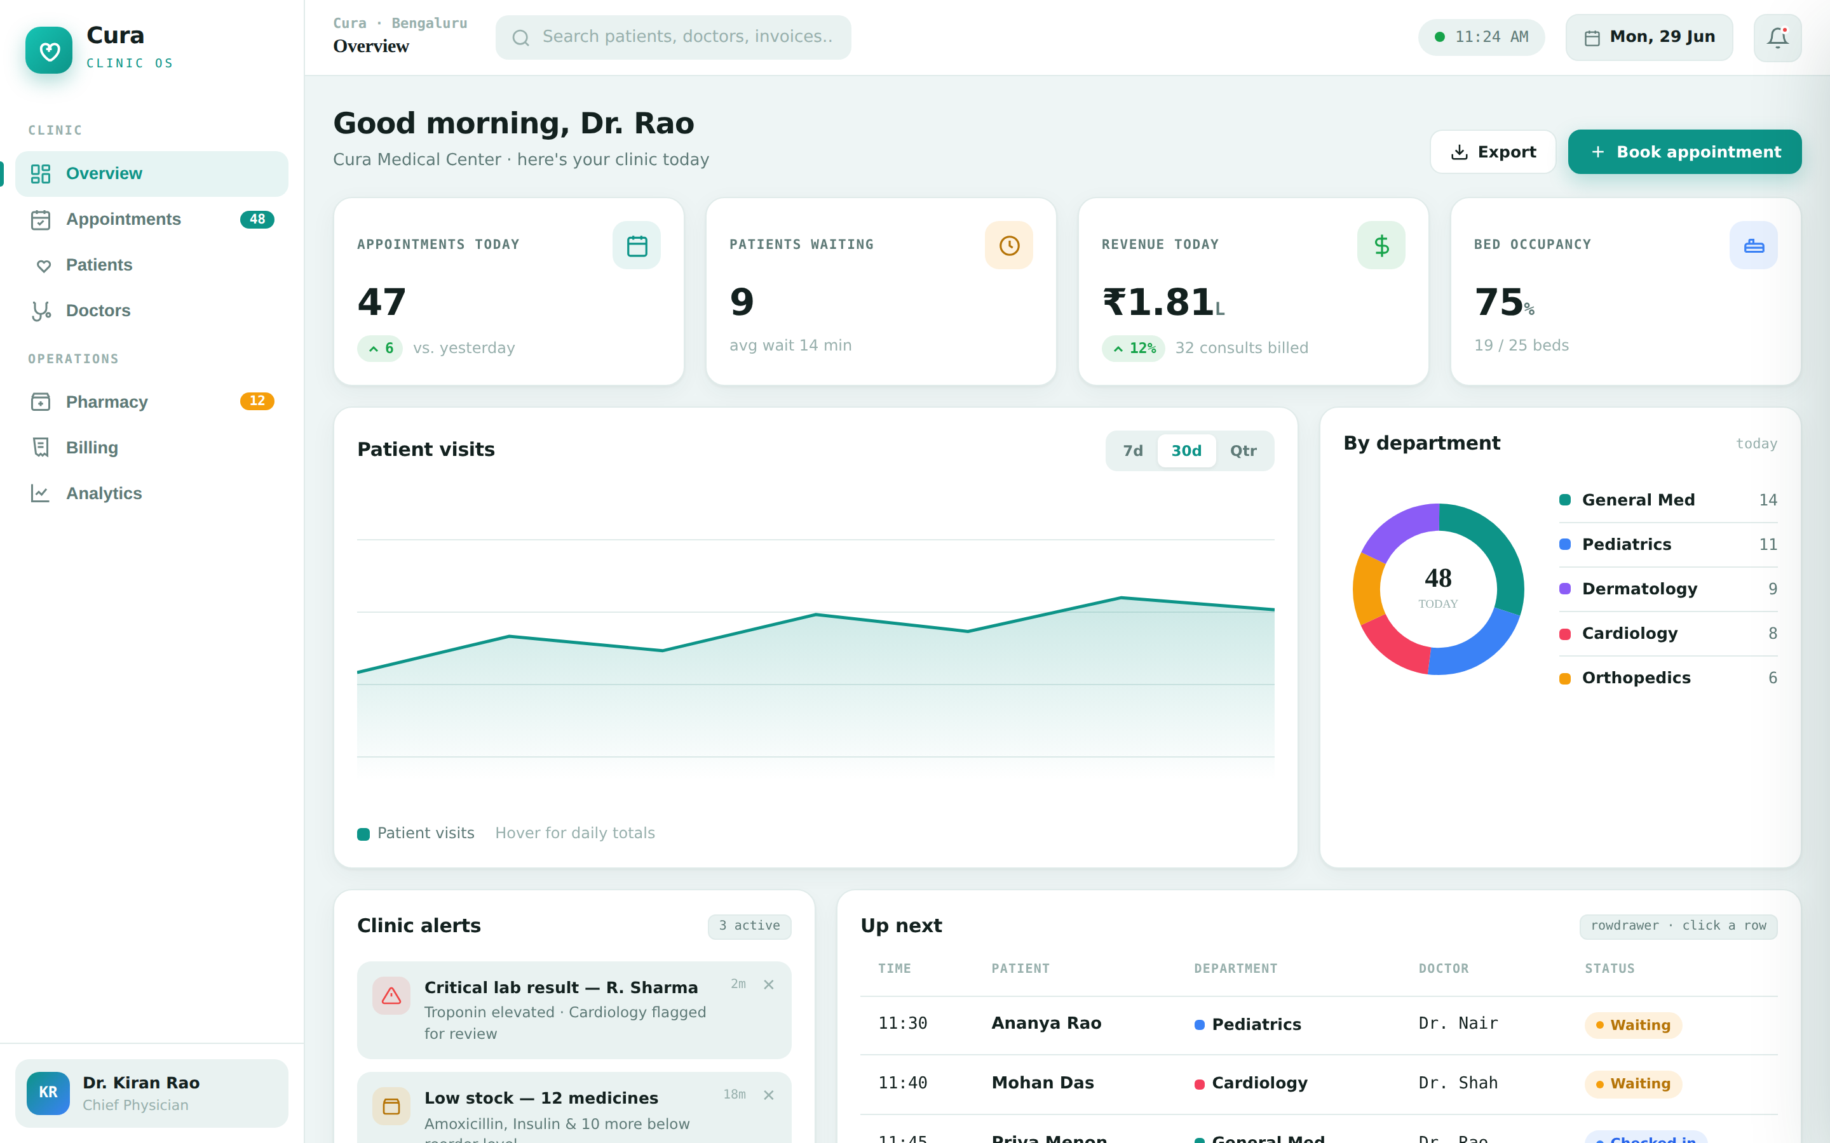Click the Cura heart logo icon
Image resolution: width=1830 pixels, height=1143 pixels.
[x=49, y=50]
